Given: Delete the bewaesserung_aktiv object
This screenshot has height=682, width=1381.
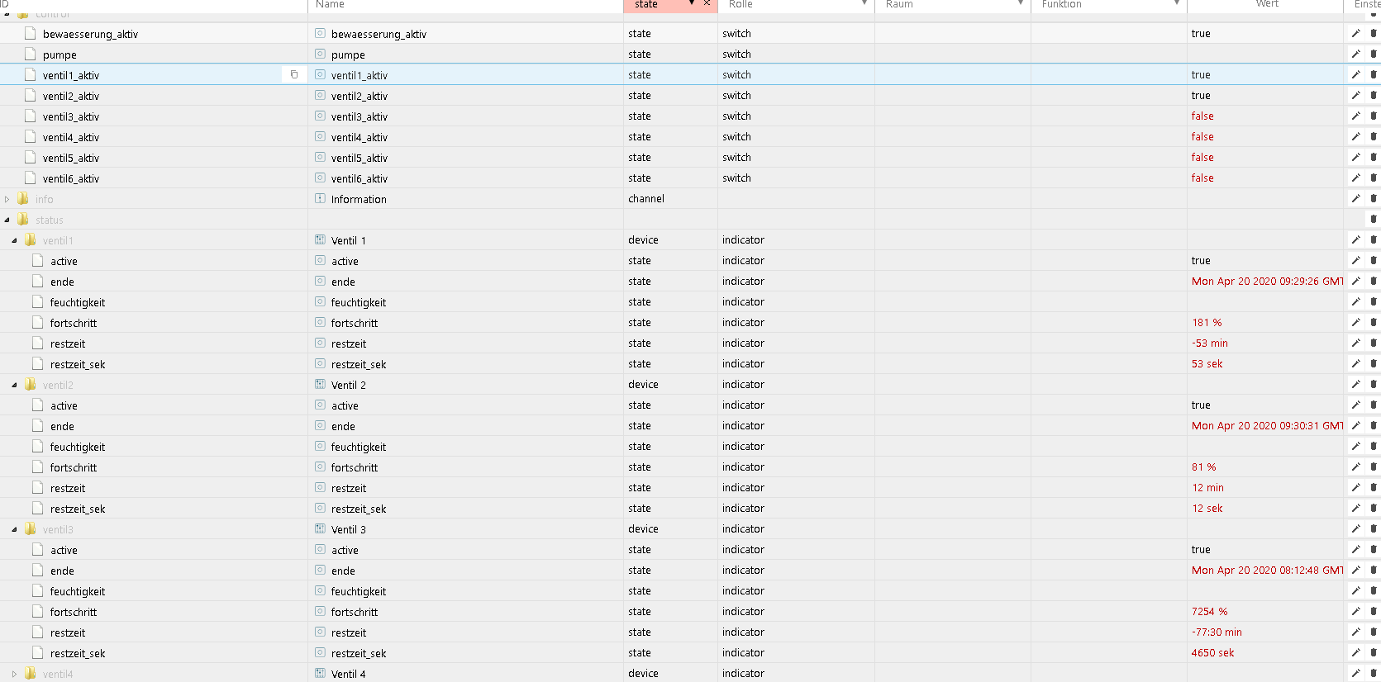Looking at the screenshot, I should point(1374,33).
